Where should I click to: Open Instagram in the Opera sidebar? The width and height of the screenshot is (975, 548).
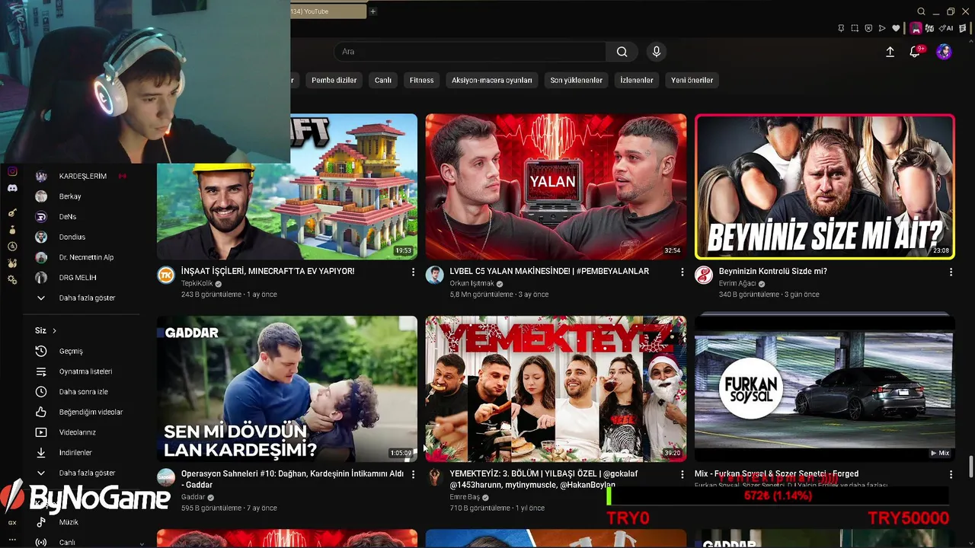12,172
